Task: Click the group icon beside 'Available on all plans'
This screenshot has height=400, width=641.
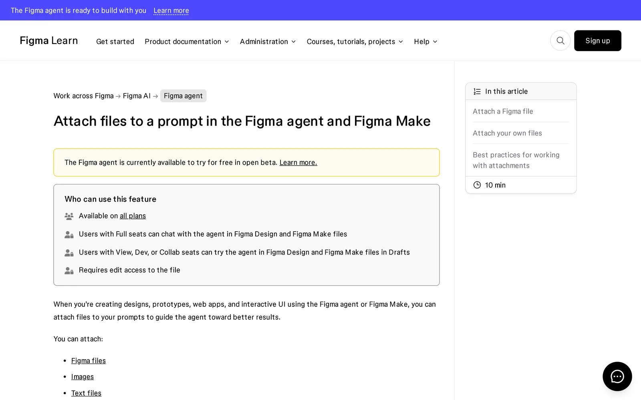Action: click(x=69, y=216)
